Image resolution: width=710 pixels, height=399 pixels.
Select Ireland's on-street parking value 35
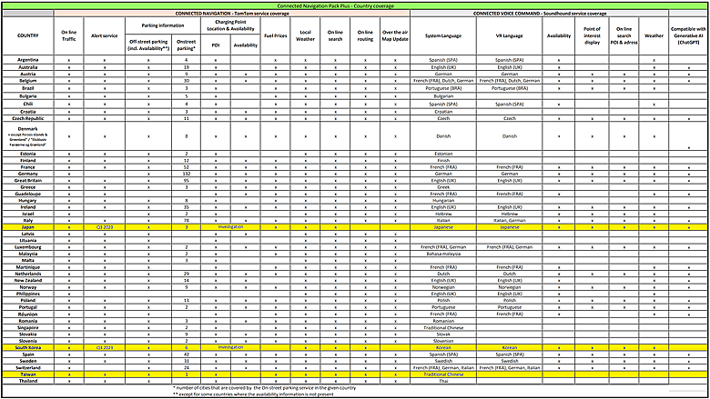pyautogui.click(x=186, y=207)
